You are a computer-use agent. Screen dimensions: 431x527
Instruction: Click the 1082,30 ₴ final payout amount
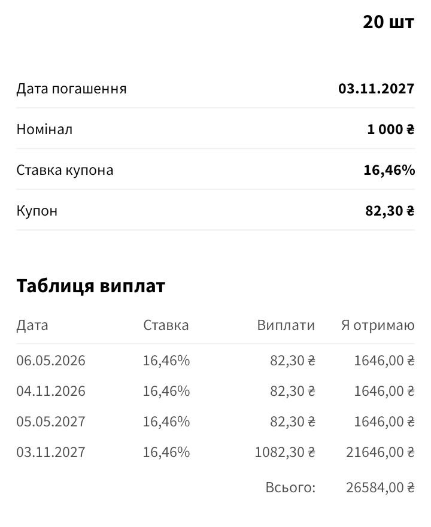[285, 452]
